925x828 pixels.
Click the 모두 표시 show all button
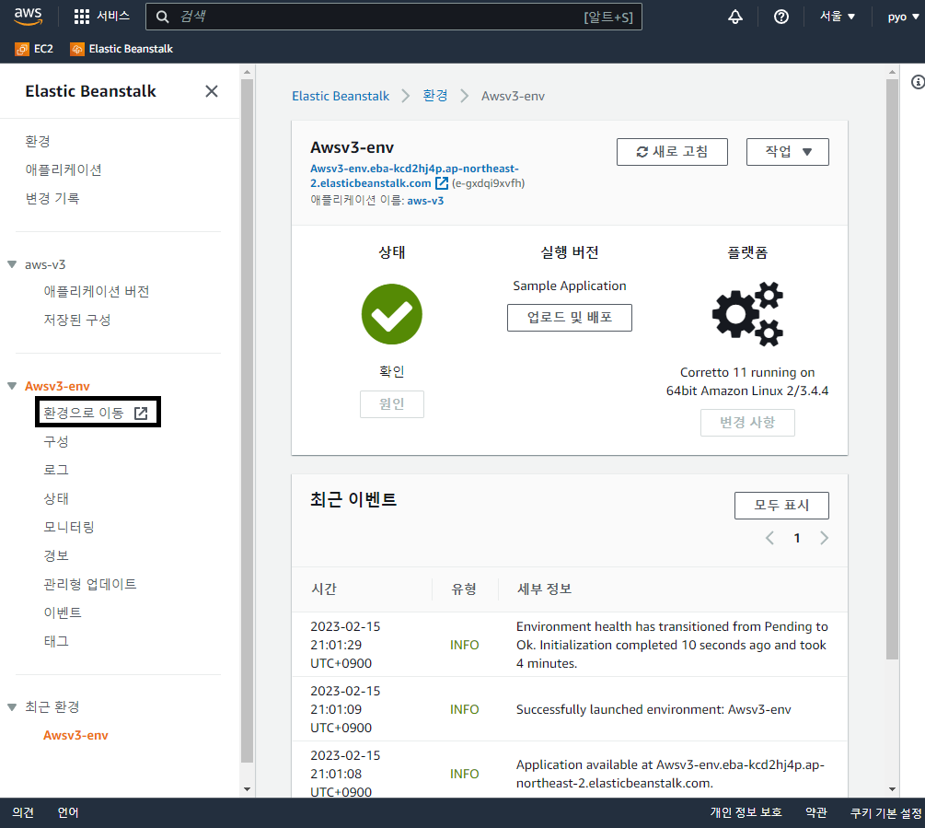point(781,505)
